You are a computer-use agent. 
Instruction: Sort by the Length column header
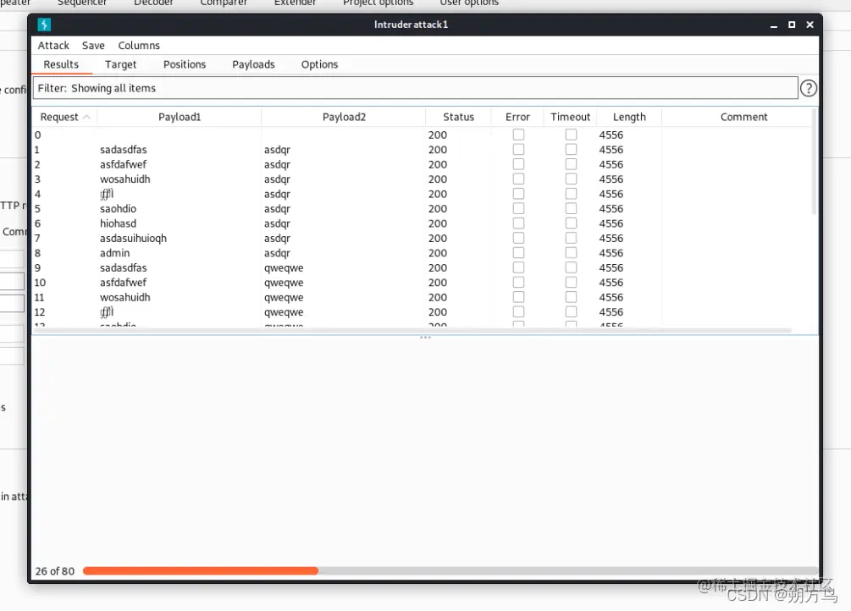(x=629, y=117)
